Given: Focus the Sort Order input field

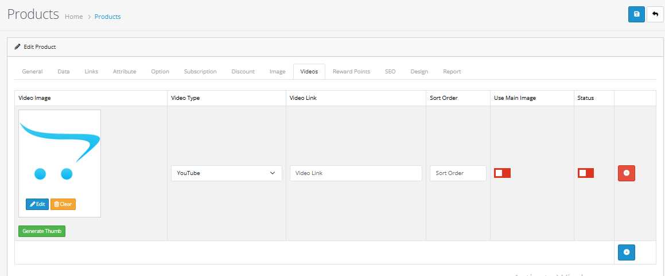Looking at the screenshot, I should click(458, 173).
